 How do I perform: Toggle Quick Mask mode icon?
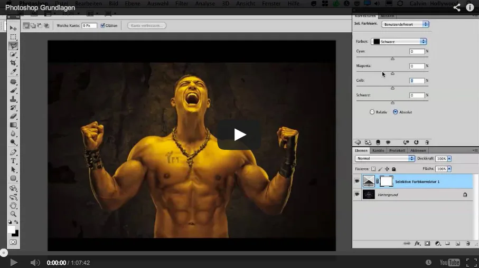(13, 242)
